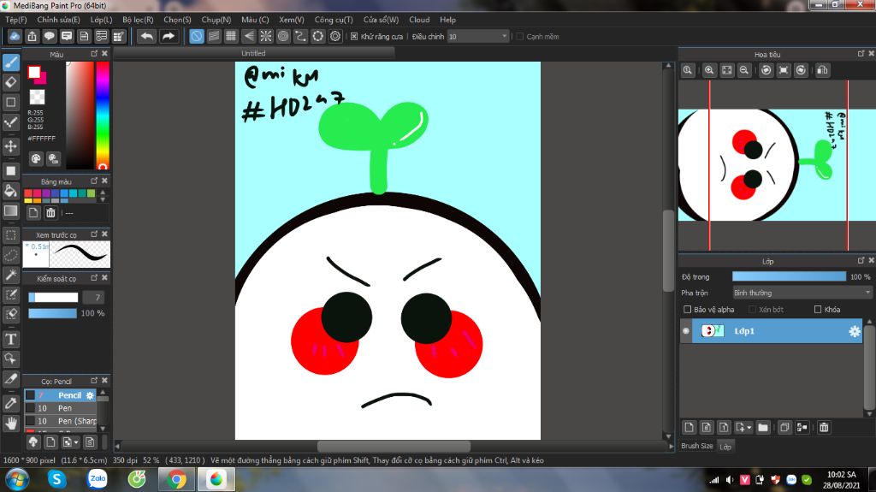The image size is (876, 492).
Task: Select the Pen brush row
Action: (61, 408)
